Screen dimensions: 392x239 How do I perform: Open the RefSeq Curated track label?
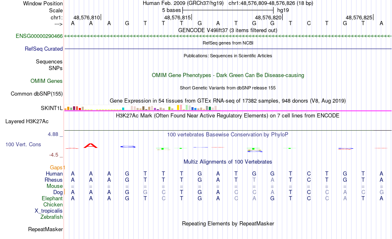click(43, 49)
